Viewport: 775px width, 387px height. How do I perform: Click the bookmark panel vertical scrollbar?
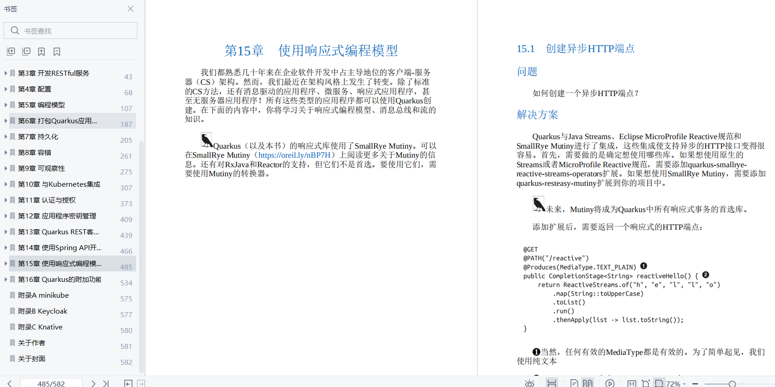tap(141, 256)
